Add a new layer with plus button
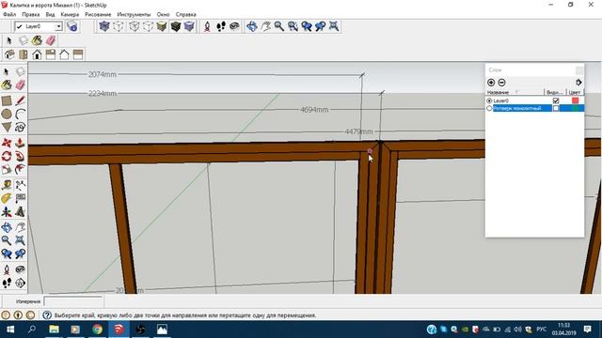 click(491, 83)
